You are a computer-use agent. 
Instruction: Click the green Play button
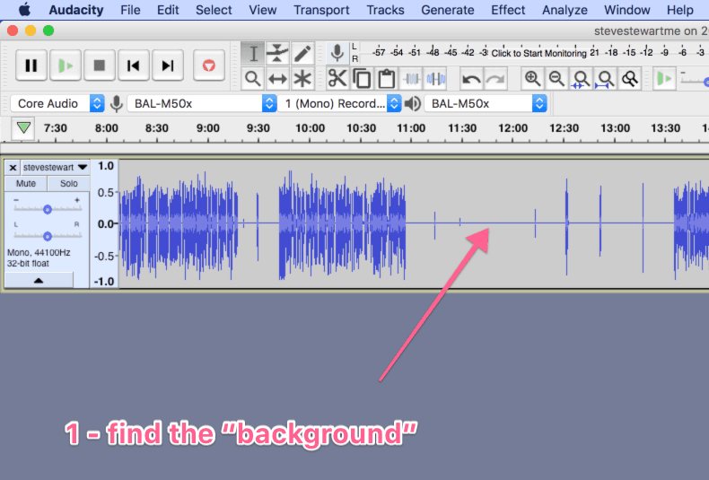(x=66, y=65)
